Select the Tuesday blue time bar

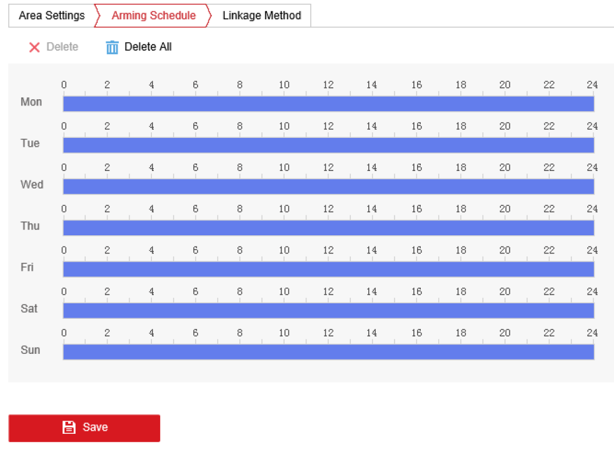(328, 145)
